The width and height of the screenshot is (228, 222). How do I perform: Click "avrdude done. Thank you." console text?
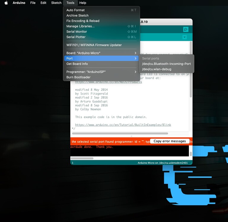(x=92, y=147)
